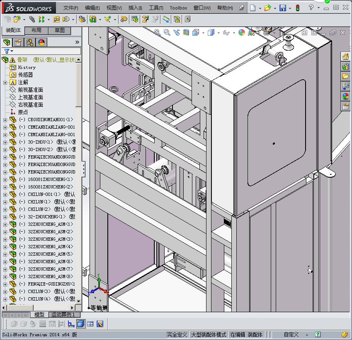Click the double-chevron to expand manager tabs

(77, 42)
